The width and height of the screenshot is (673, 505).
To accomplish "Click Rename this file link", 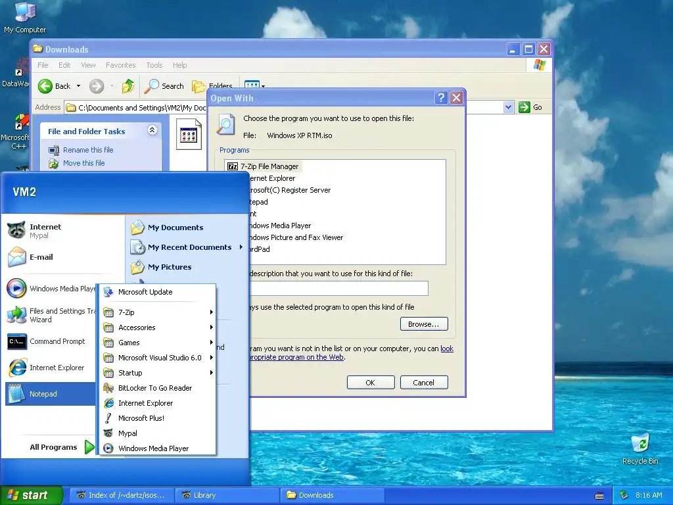I will pos(88,150).
